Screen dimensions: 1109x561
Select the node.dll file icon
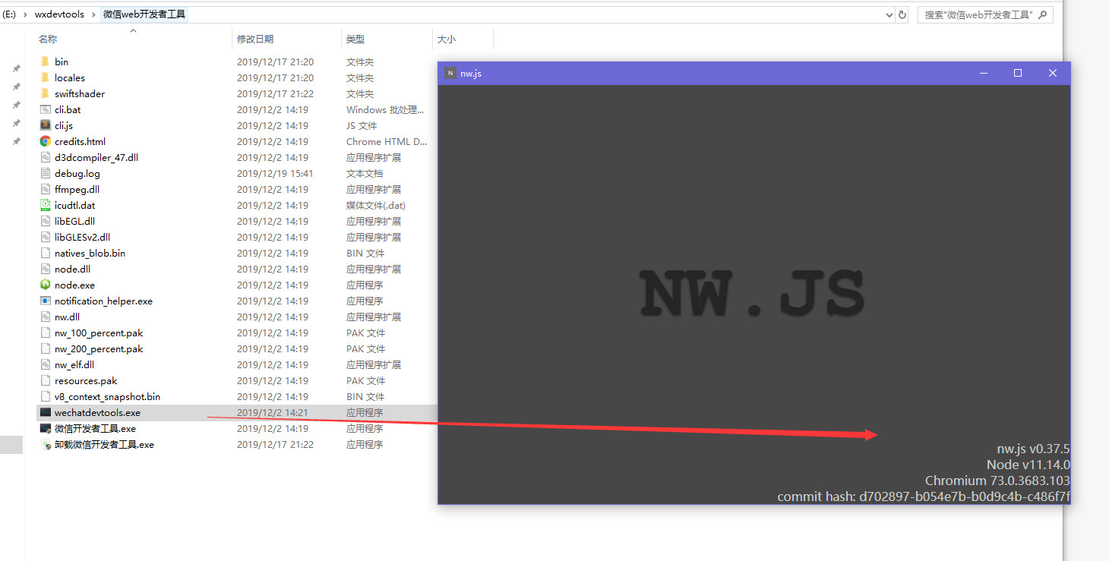(x=45, y=269)
